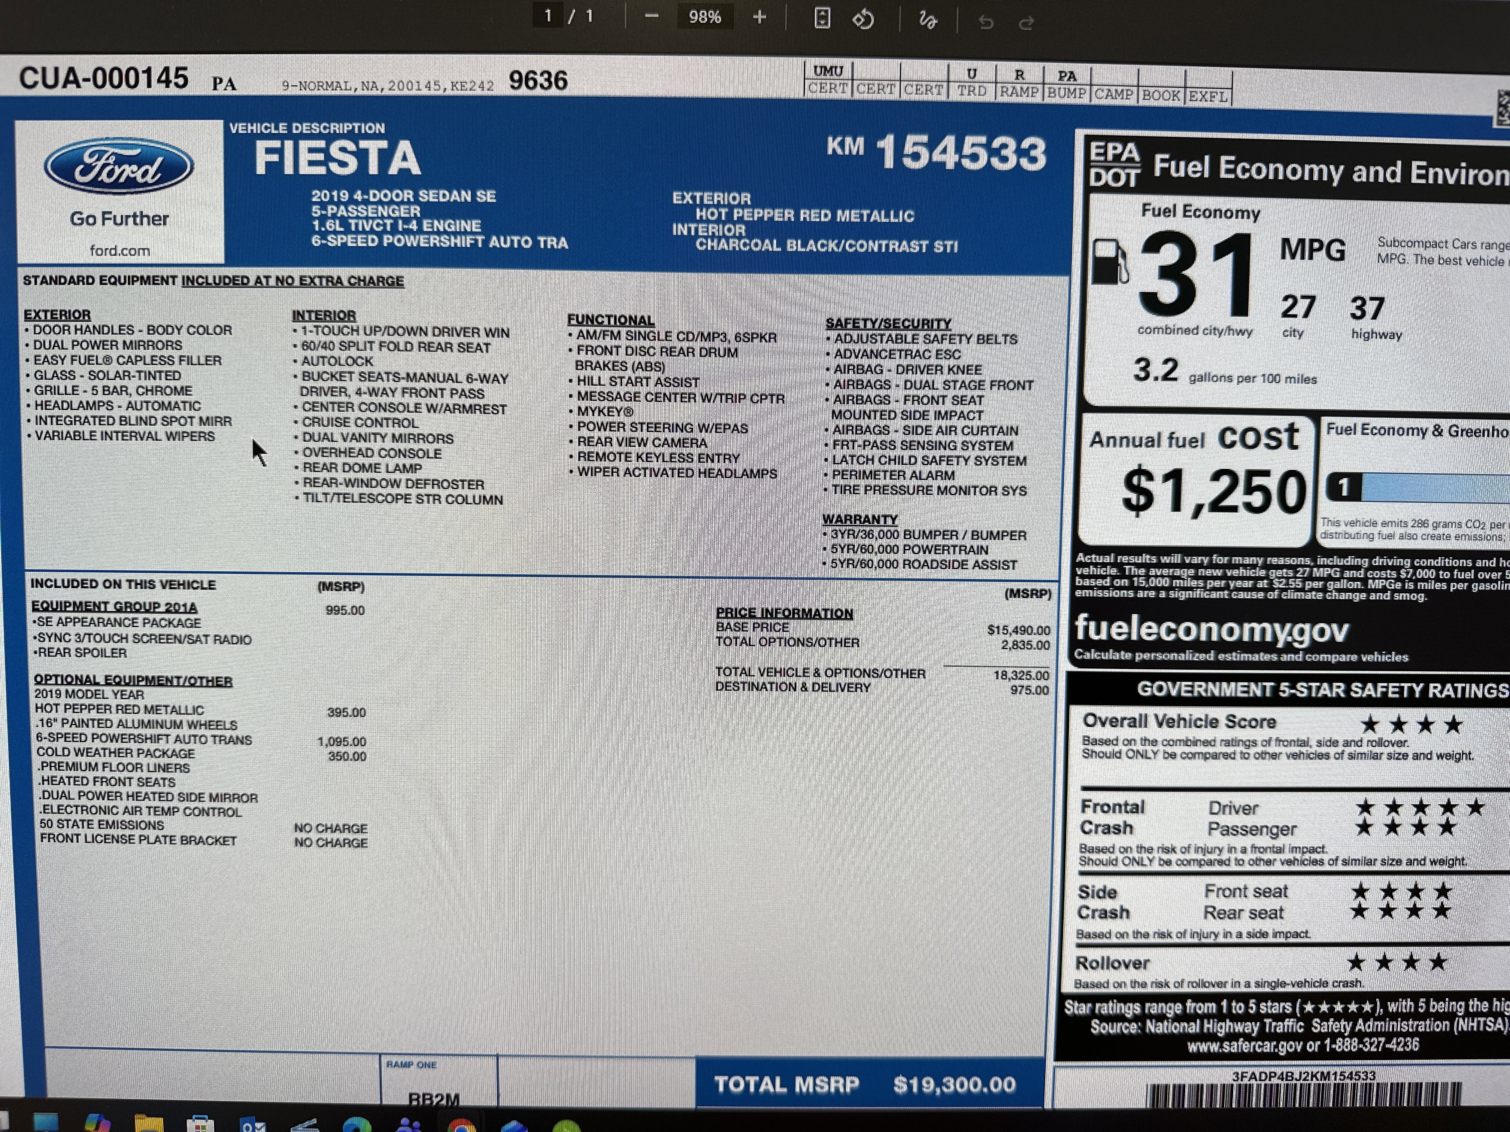This screenshot has width=1510, height=1132.
Task: Click the 1,095.00 transmission price
Action: (341, 741)
